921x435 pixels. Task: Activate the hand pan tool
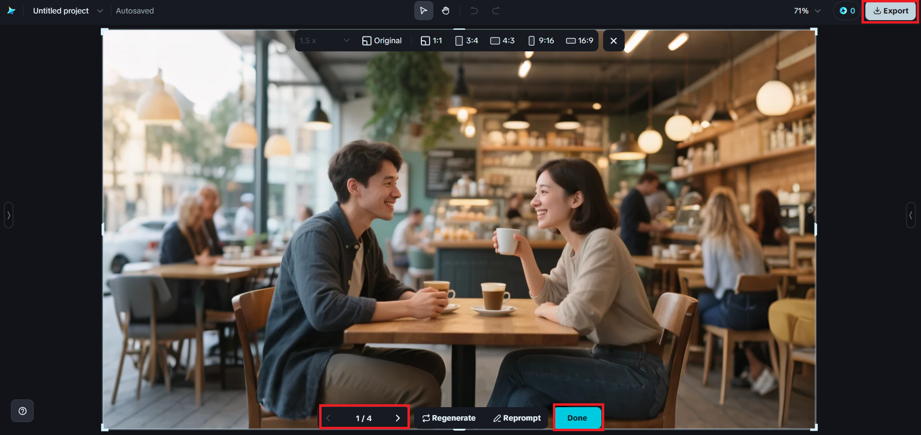point(446,11)
